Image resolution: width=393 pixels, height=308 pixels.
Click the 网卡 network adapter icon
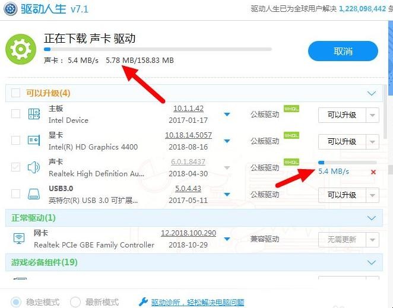19,238
